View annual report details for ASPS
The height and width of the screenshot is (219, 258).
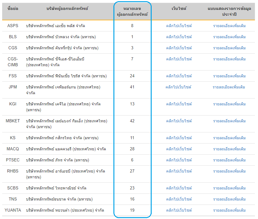click(229, 26)
